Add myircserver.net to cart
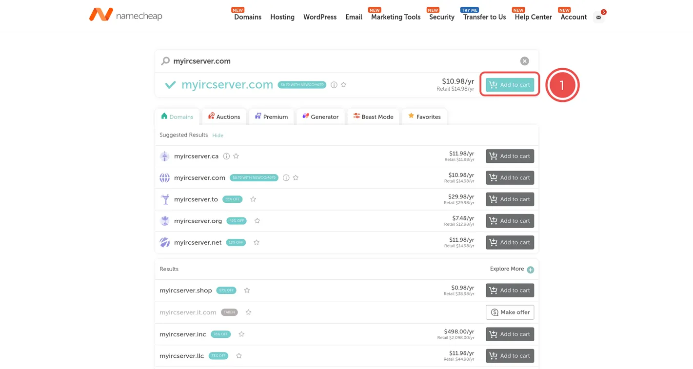693x369 pixels. tap(510, 242)
